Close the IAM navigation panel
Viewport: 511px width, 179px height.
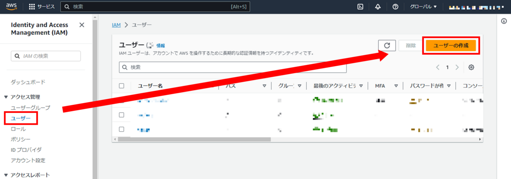82,25
